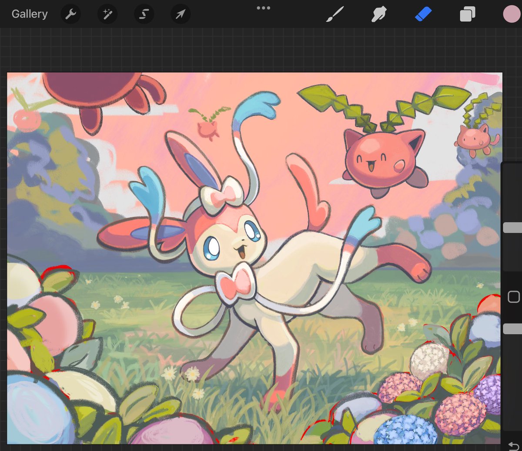This screenshot has width=522, height=451.
Task: Return to the Gallery
Action: pos(29,14)
